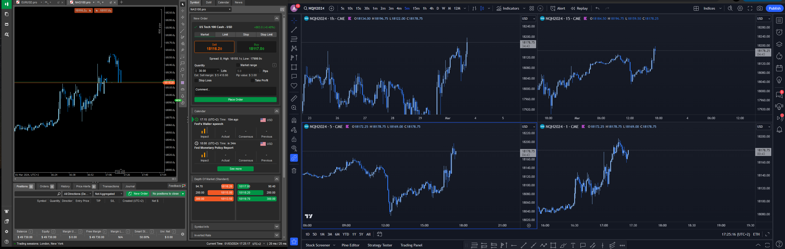
Task: Enable the Stop Loss checkbox
Action: coord(196,80)
